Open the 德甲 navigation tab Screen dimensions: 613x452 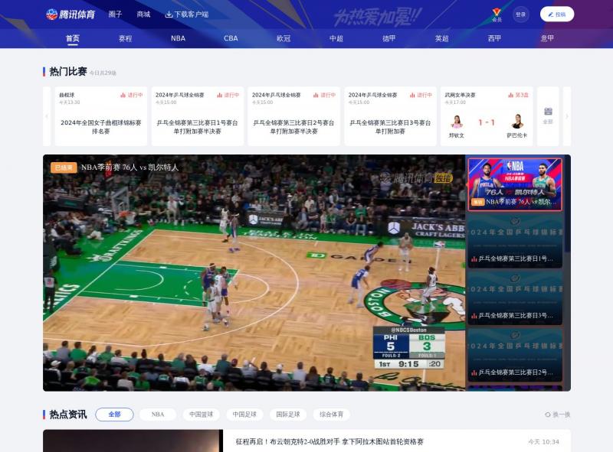coord(389,38)
